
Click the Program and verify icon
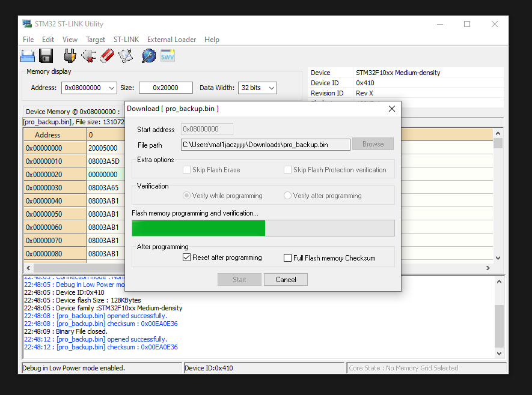tap(125, 56)
